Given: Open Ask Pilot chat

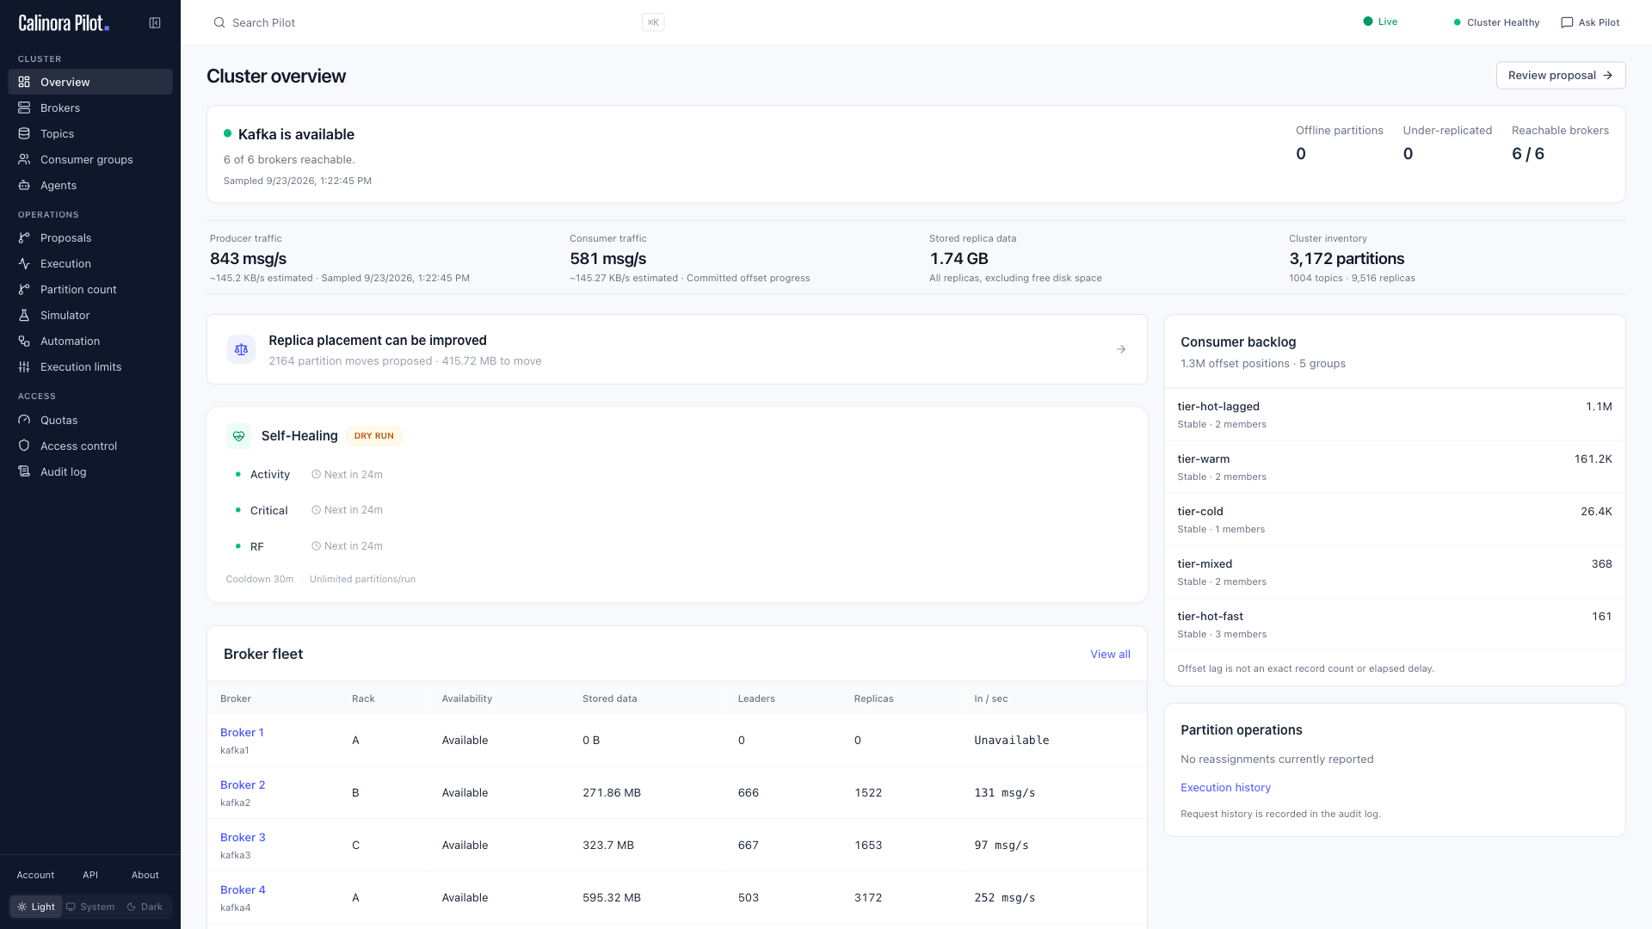Looking at the screenshot, I should (x=1590, y=22).
